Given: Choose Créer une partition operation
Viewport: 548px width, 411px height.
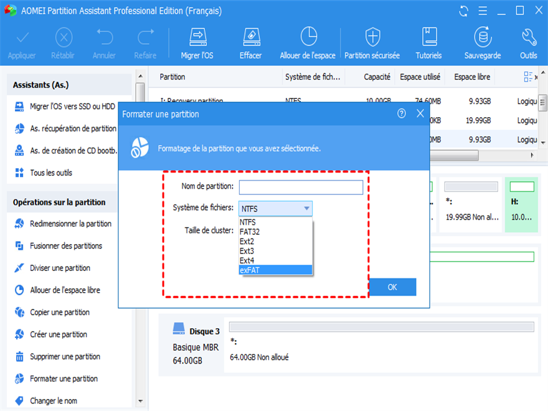Looking at the screenshot, I should (51, 334).
